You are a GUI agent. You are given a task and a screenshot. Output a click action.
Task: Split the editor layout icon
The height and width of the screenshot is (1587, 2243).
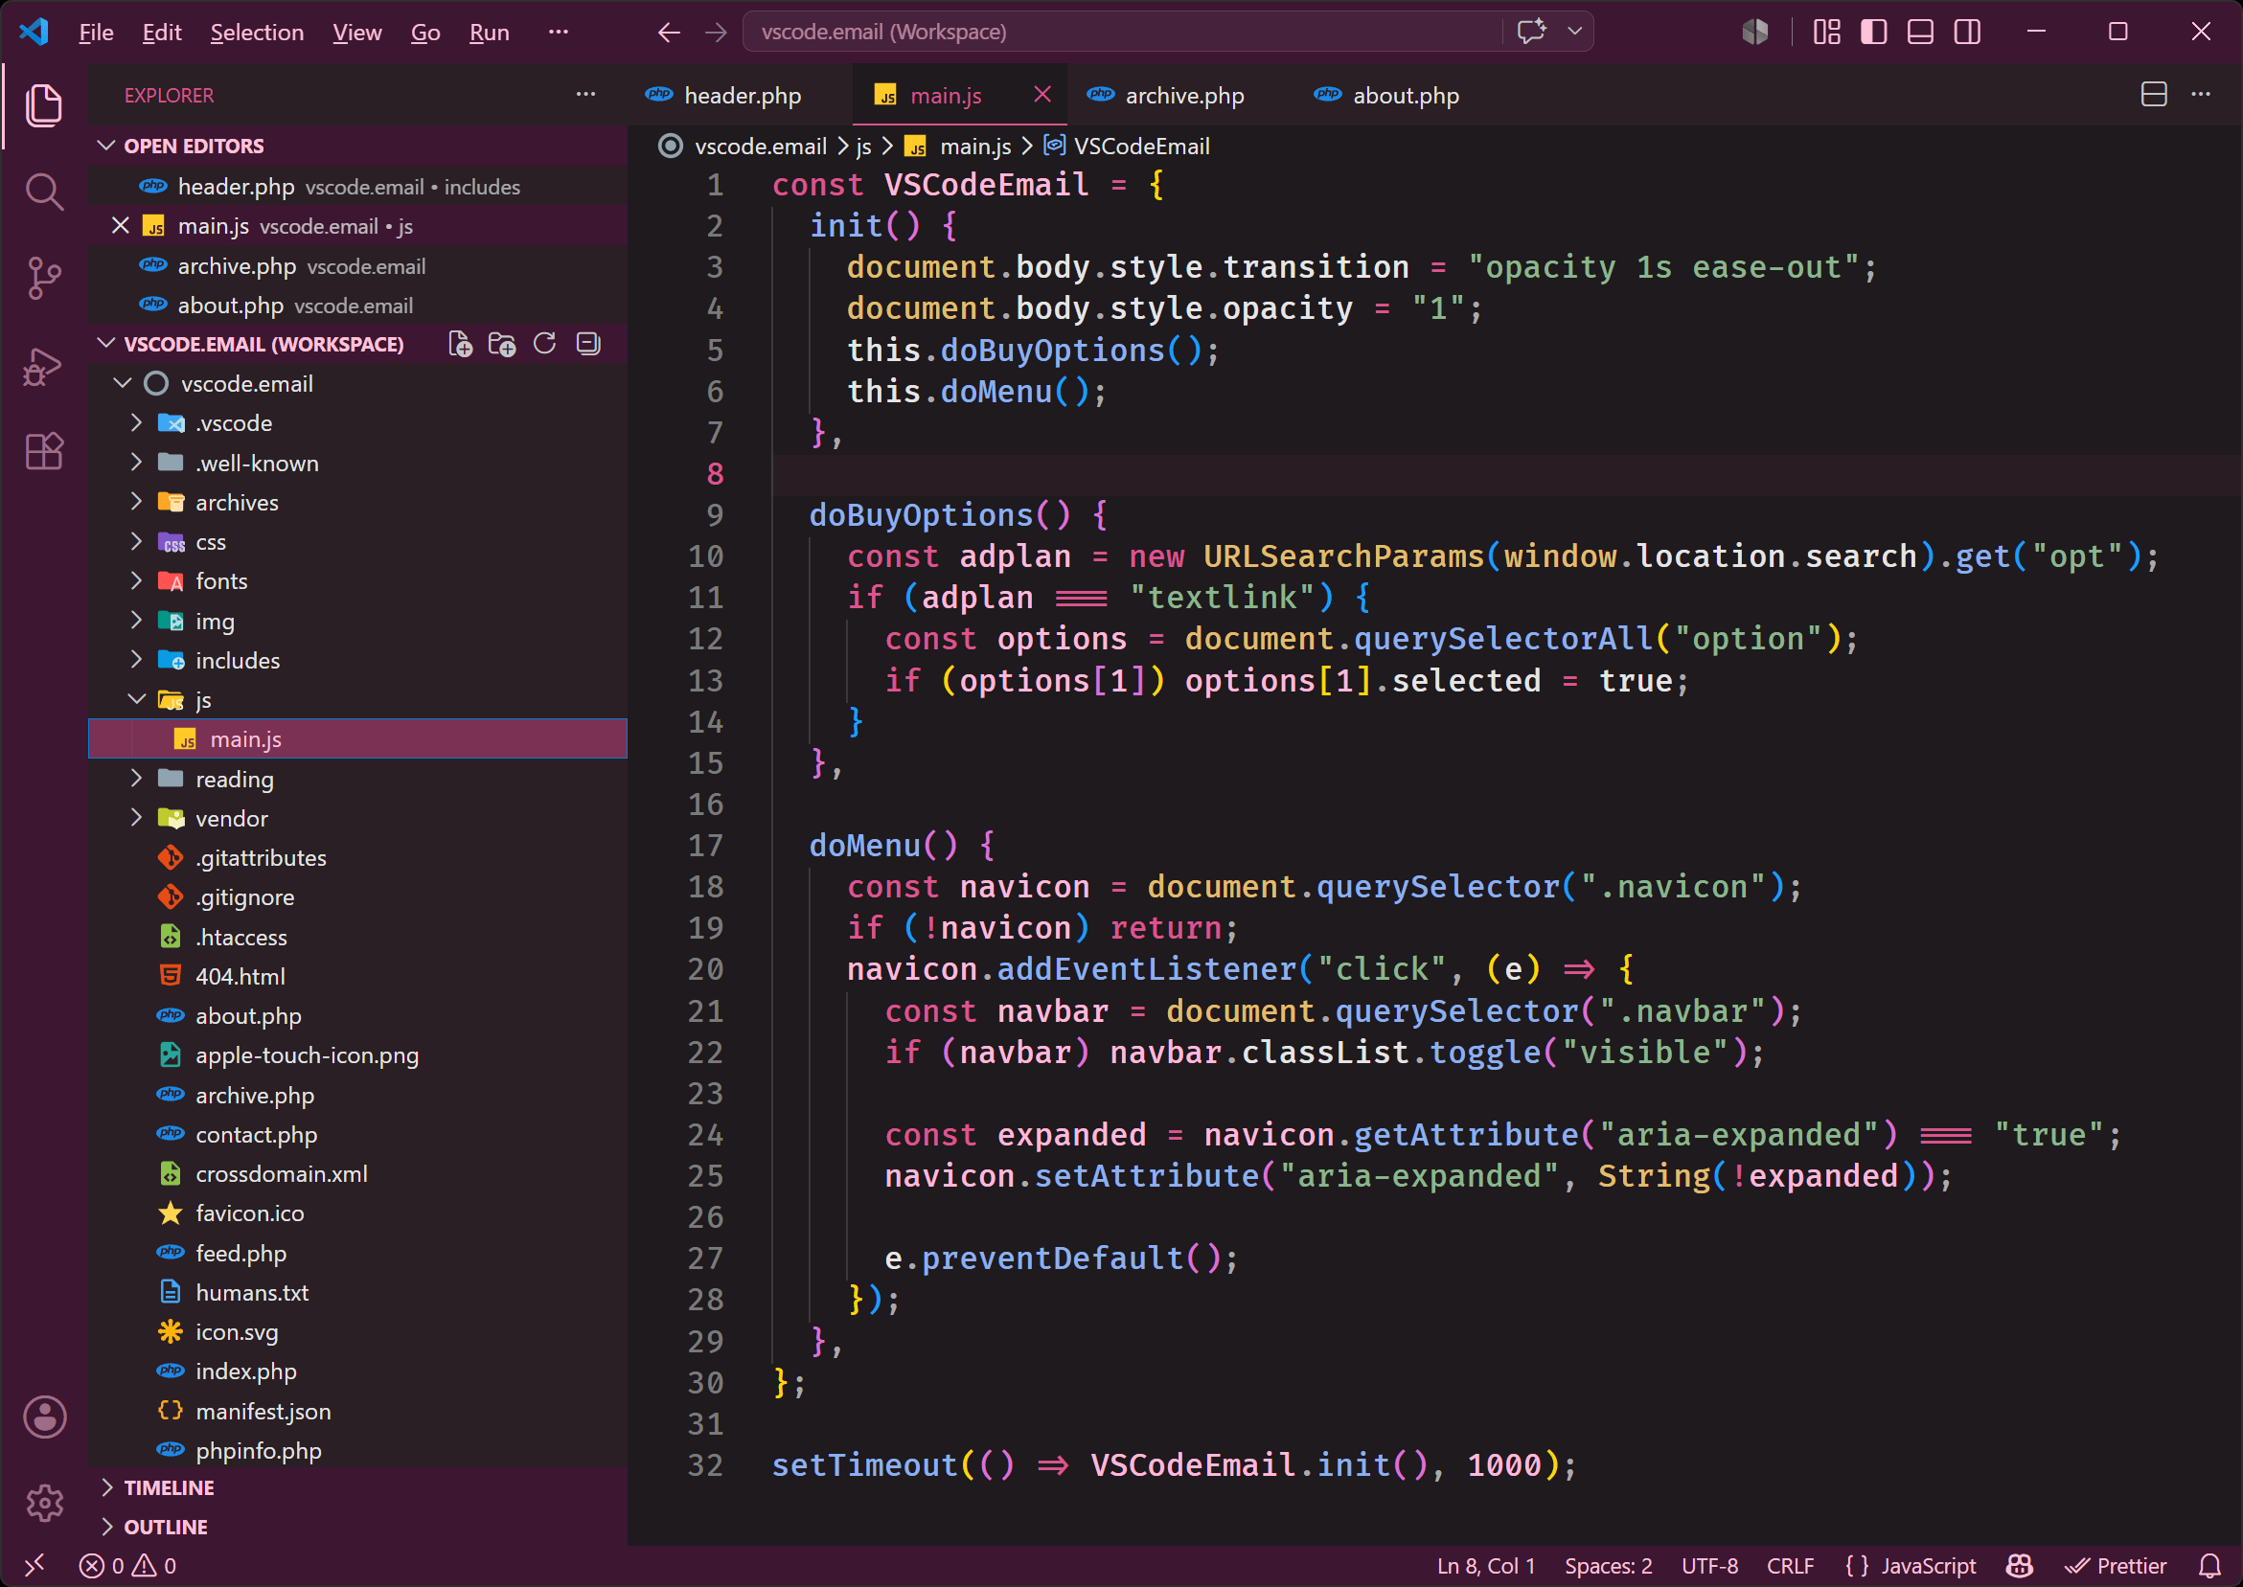pyautogui.click(x=2154, y=95)
